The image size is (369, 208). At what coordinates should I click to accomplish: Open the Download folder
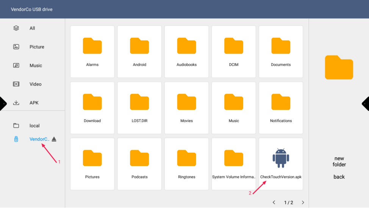click(92, 108)
